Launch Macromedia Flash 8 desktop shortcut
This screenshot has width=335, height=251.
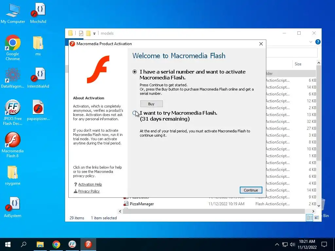13,145
